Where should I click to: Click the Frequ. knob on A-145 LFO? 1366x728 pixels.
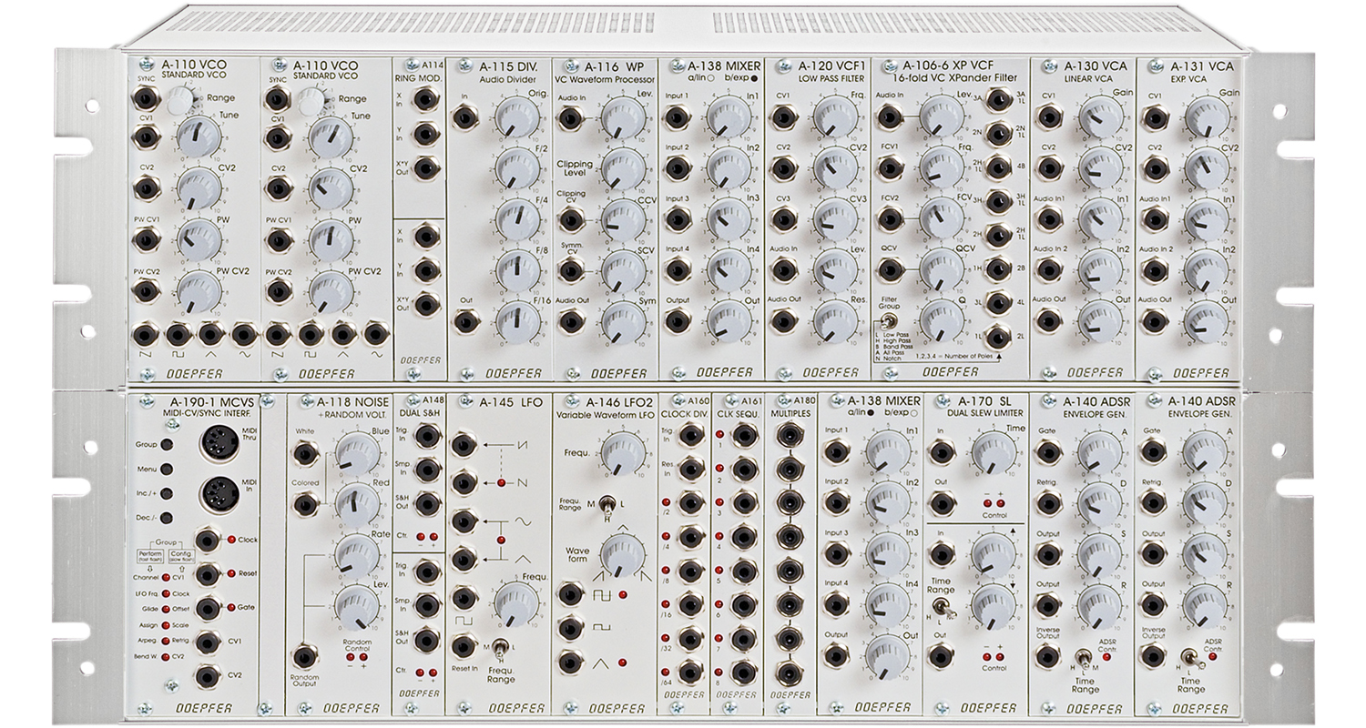[517, 603]
